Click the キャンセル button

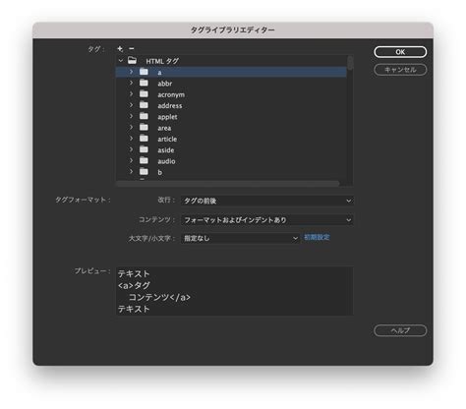pos(400,70)
